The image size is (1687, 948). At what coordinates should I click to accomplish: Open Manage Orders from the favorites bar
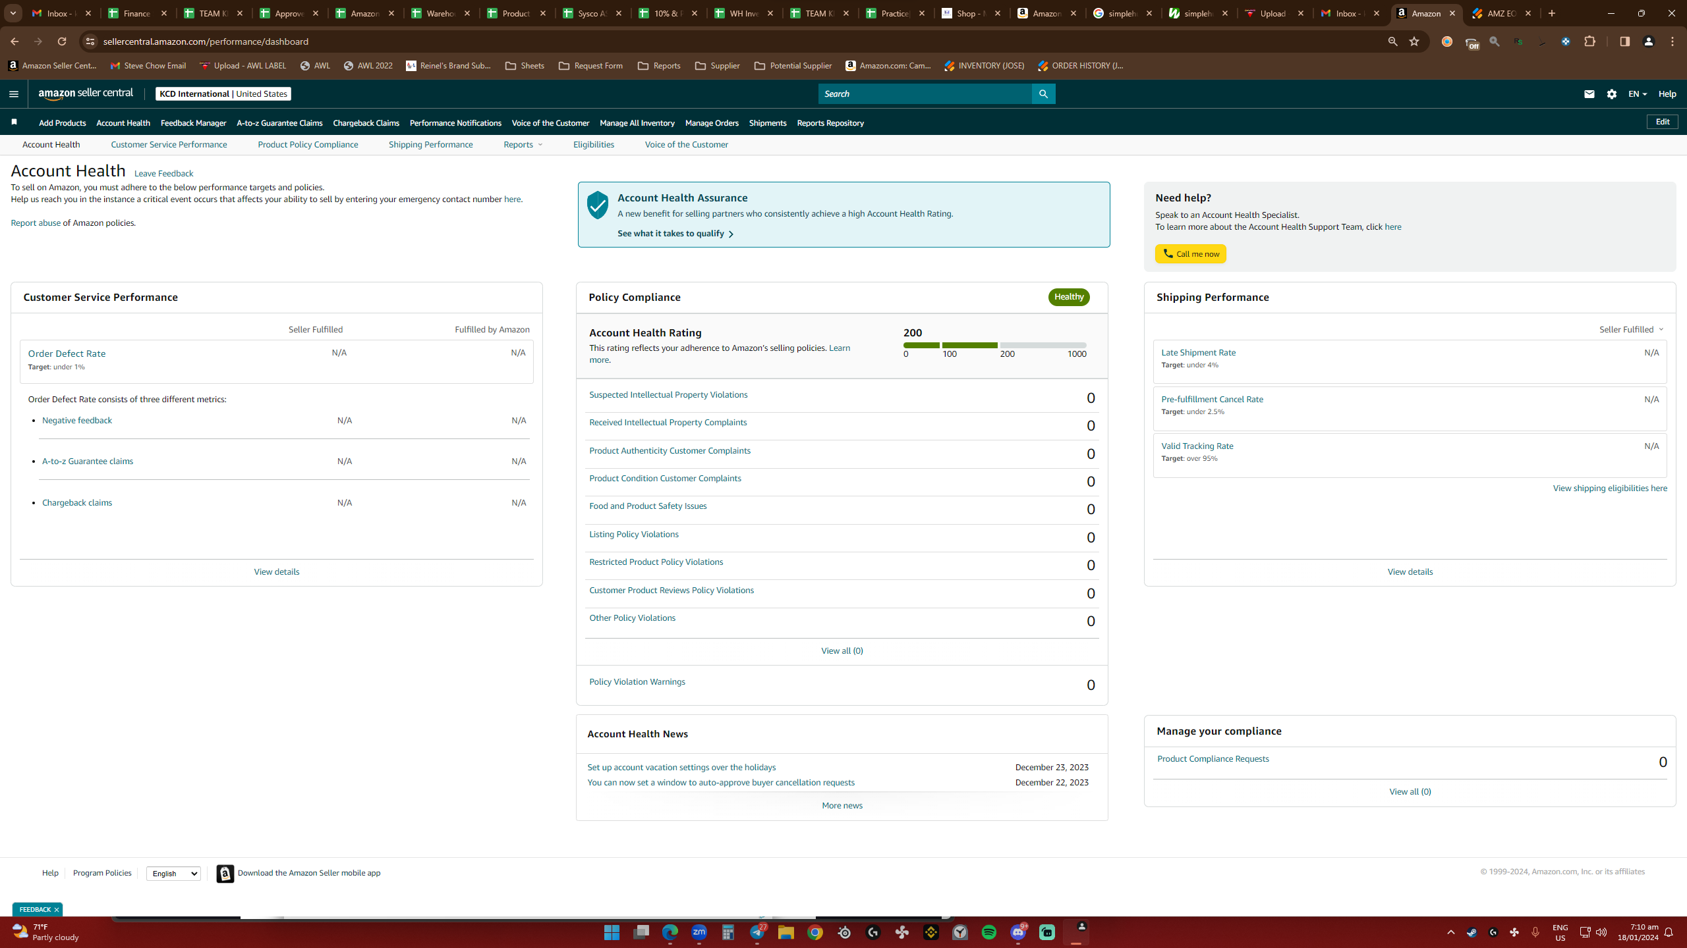click(712, 123)
